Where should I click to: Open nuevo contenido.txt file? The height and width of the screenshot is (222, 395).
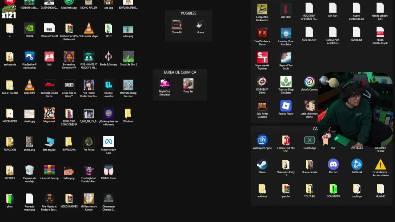click(357, 8)
